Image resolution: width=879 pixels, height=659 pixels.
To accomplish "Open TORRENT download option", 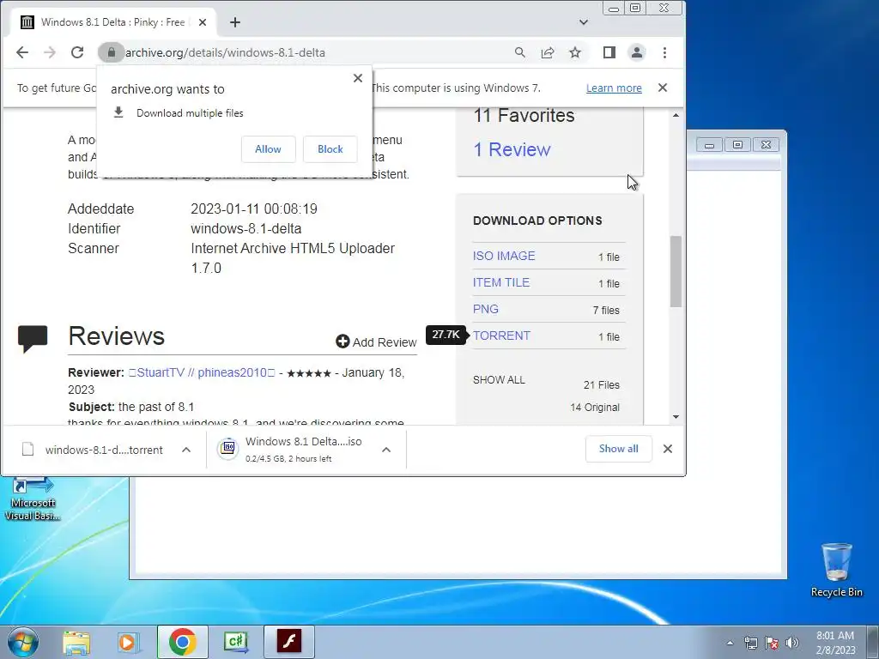I will (501, 336).
